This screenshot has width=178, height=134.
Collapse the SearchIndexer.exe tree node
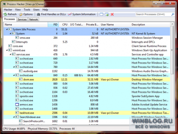14,117
